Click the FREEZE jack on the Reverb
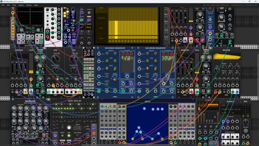The width and height of the screenshot is (259, 146). (228, 92)
